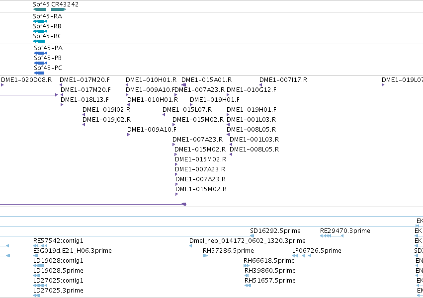423x298 pixels.
Task: Choose the RH51657.5prime EST label
Action: [270, 281]
